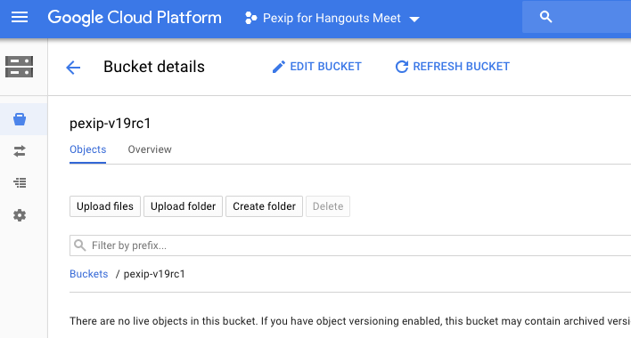Image resolution: width=631 pixels, height=338 pixels.
Task: Open the hamburger navigation menu
Action: pos(20,17)
